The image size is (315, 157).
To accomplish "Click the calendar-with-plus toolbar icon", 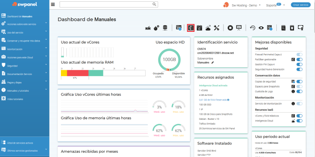I will 178,28.
